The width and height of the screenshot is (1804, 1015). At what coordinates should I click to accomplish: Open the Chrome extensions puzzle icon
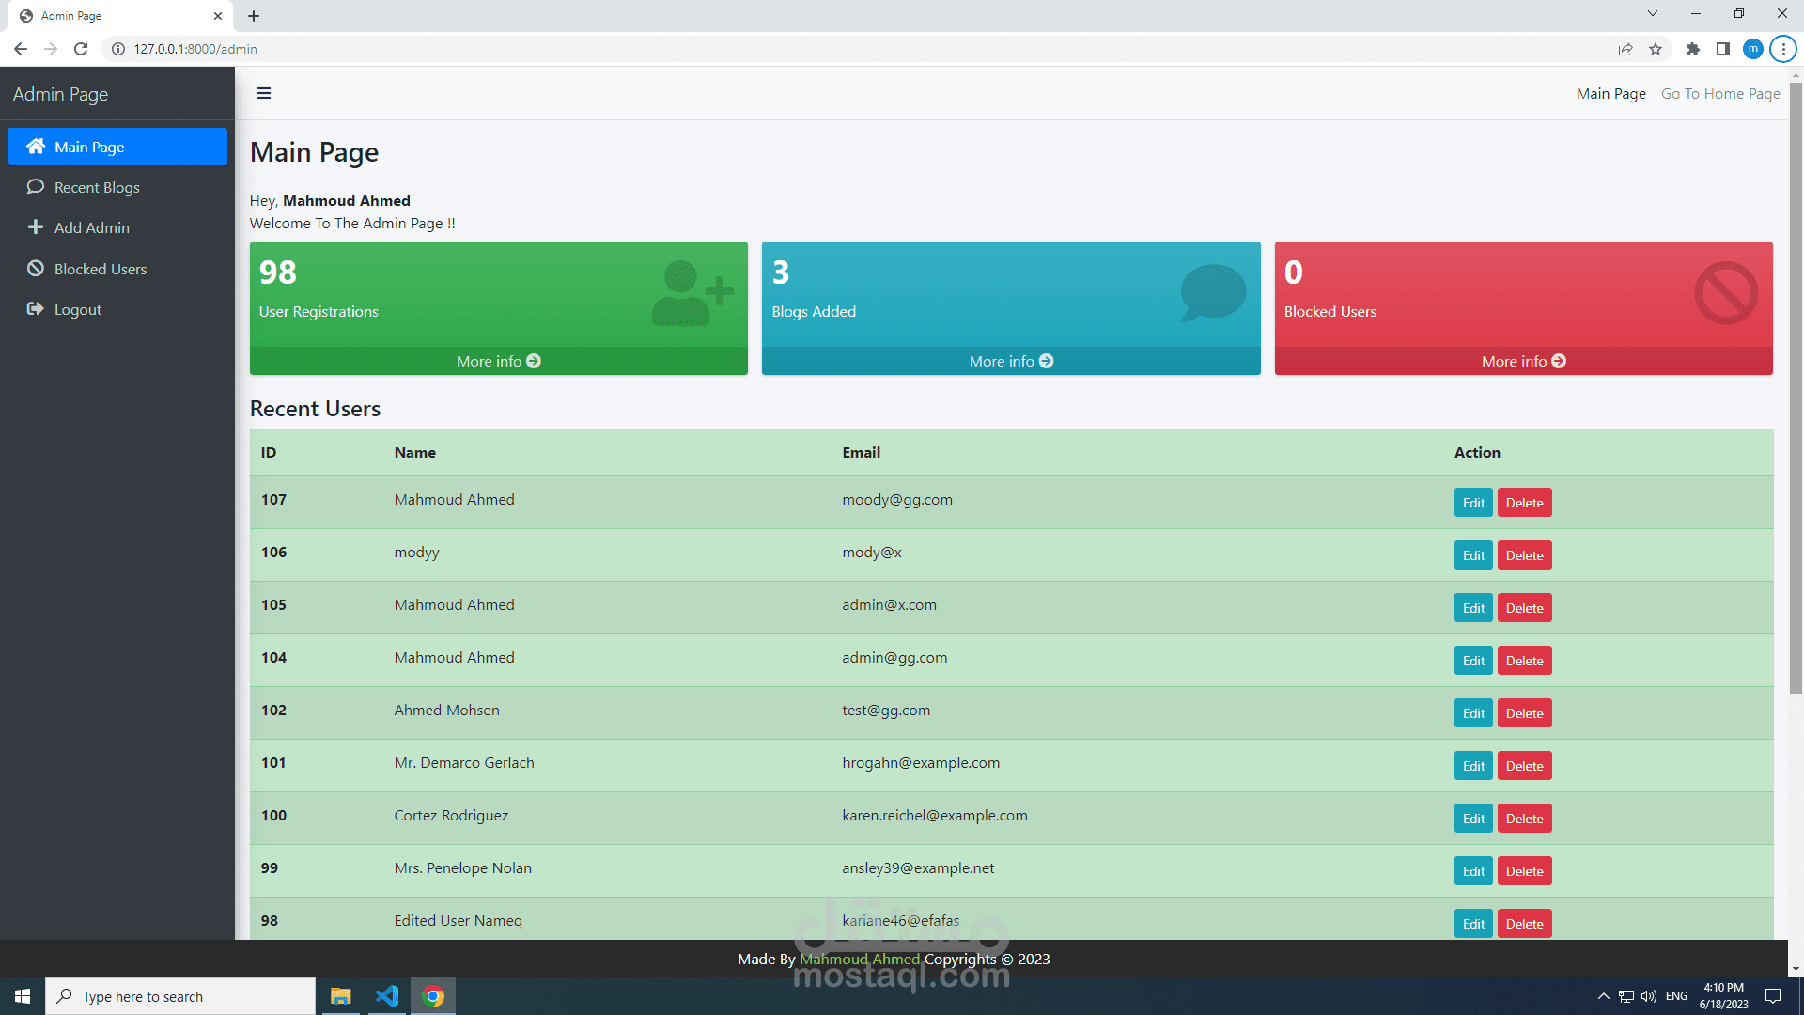click(x=1692, y=49)
